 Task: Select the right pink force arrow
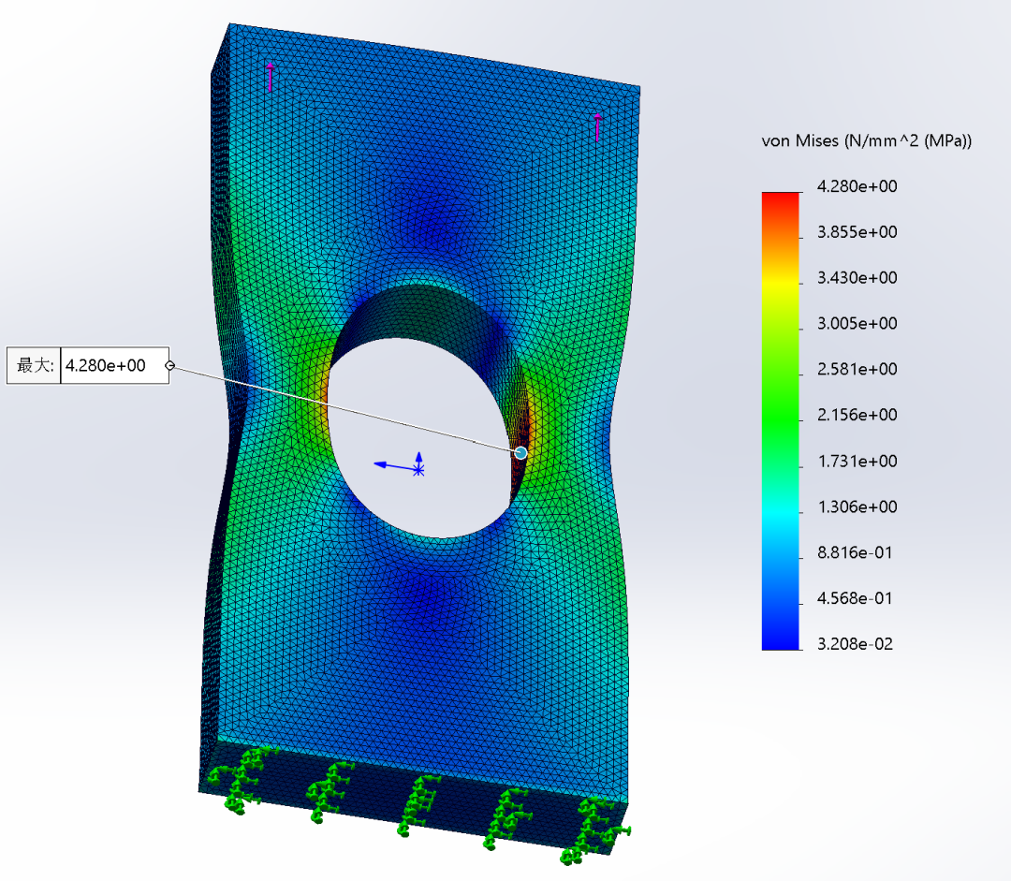click(597, 127)
